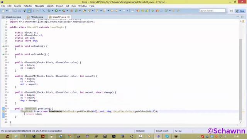Focus the Quick Access search field

pos(212,10)
